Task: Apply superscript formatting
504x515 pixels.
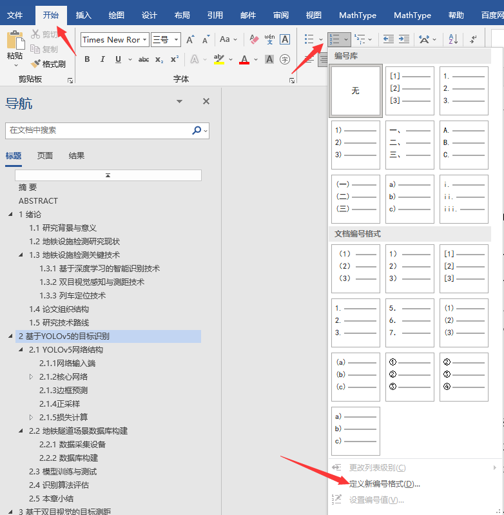Action: click(175, 59)
